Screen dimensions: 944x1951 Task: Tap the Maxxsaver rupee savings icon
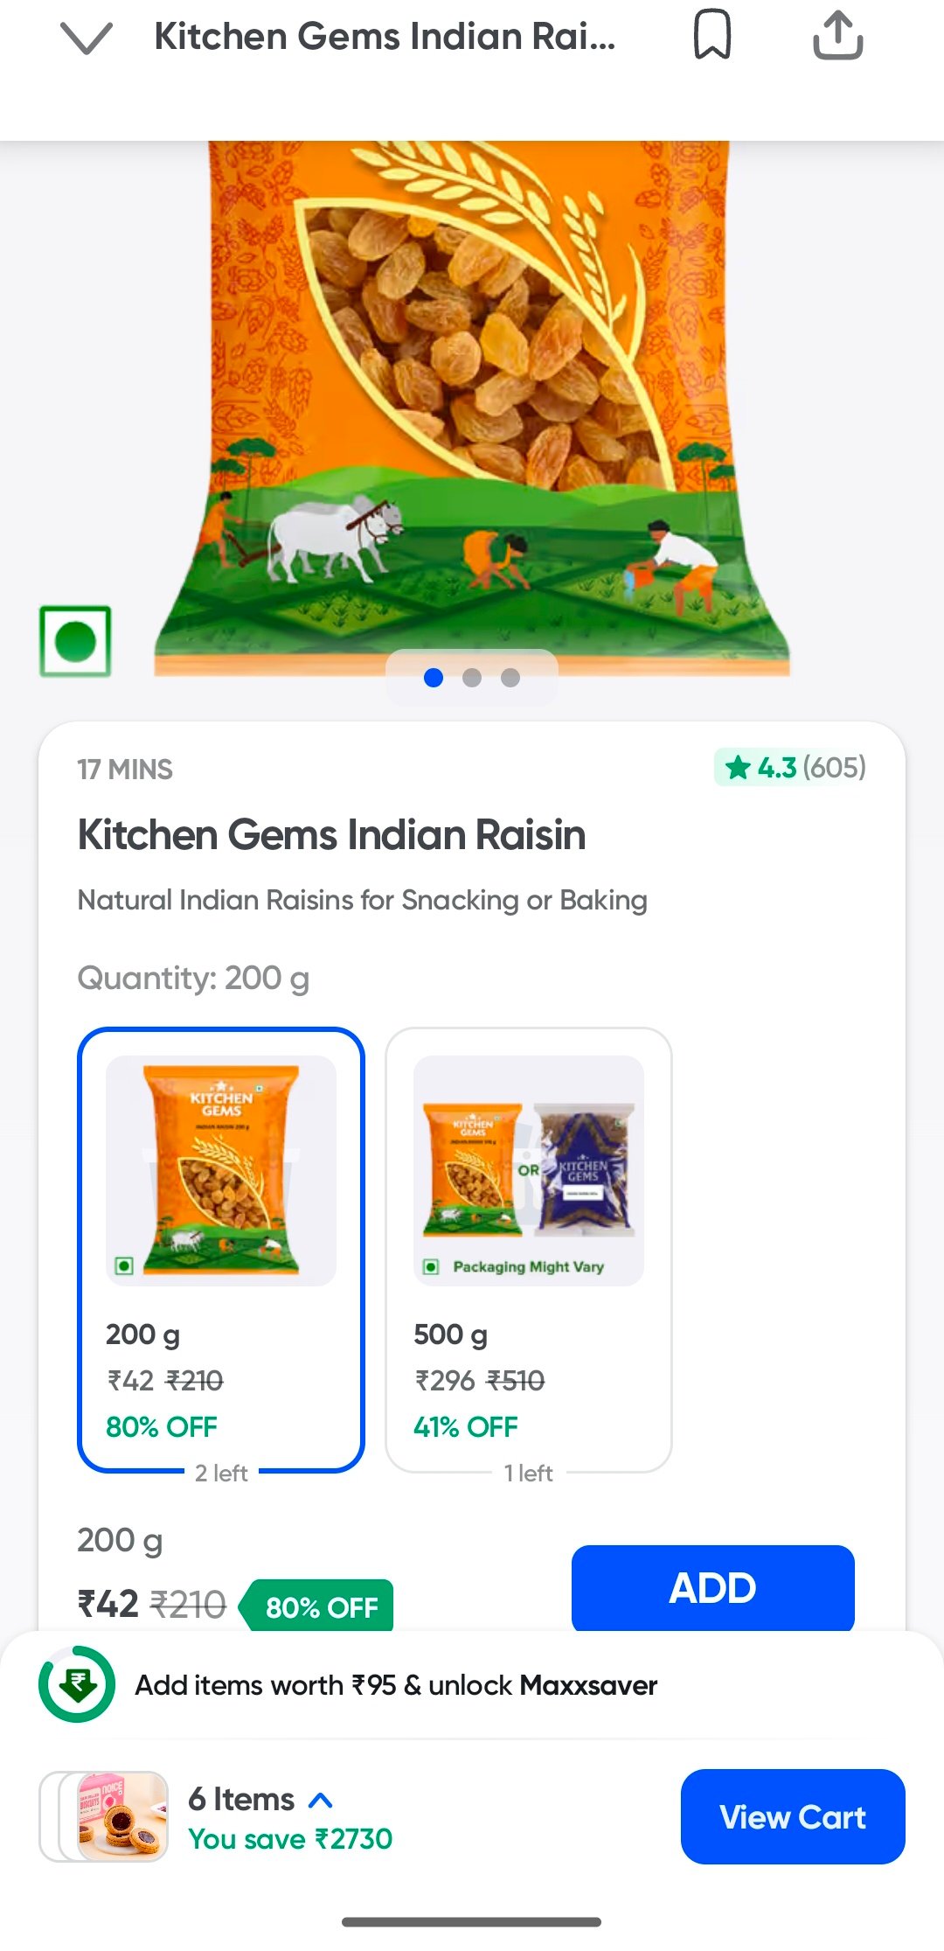point(77,1683)
